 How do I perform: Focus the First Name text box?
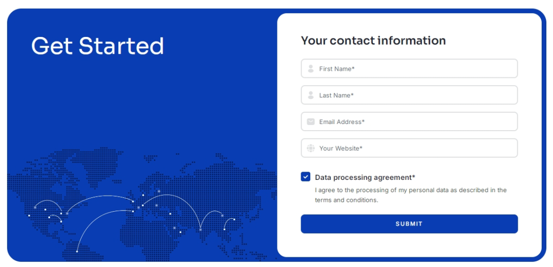415,69
